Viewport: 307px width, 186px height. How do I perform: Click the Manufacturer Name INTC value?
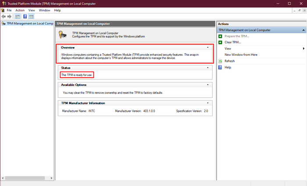pyautogui.click(x=92, y=111)
